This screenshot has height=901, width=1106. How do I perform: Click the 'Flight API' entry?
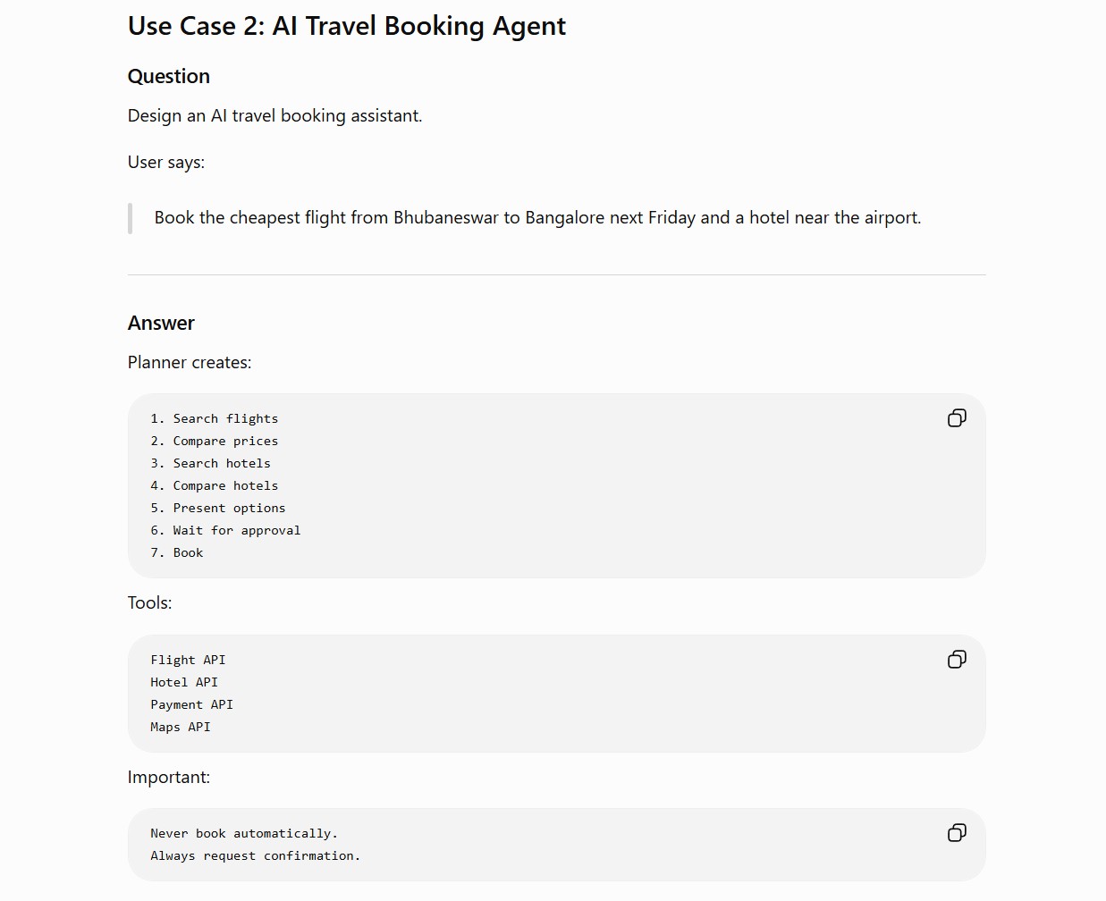pyautogui.click(x=188, y=660)
